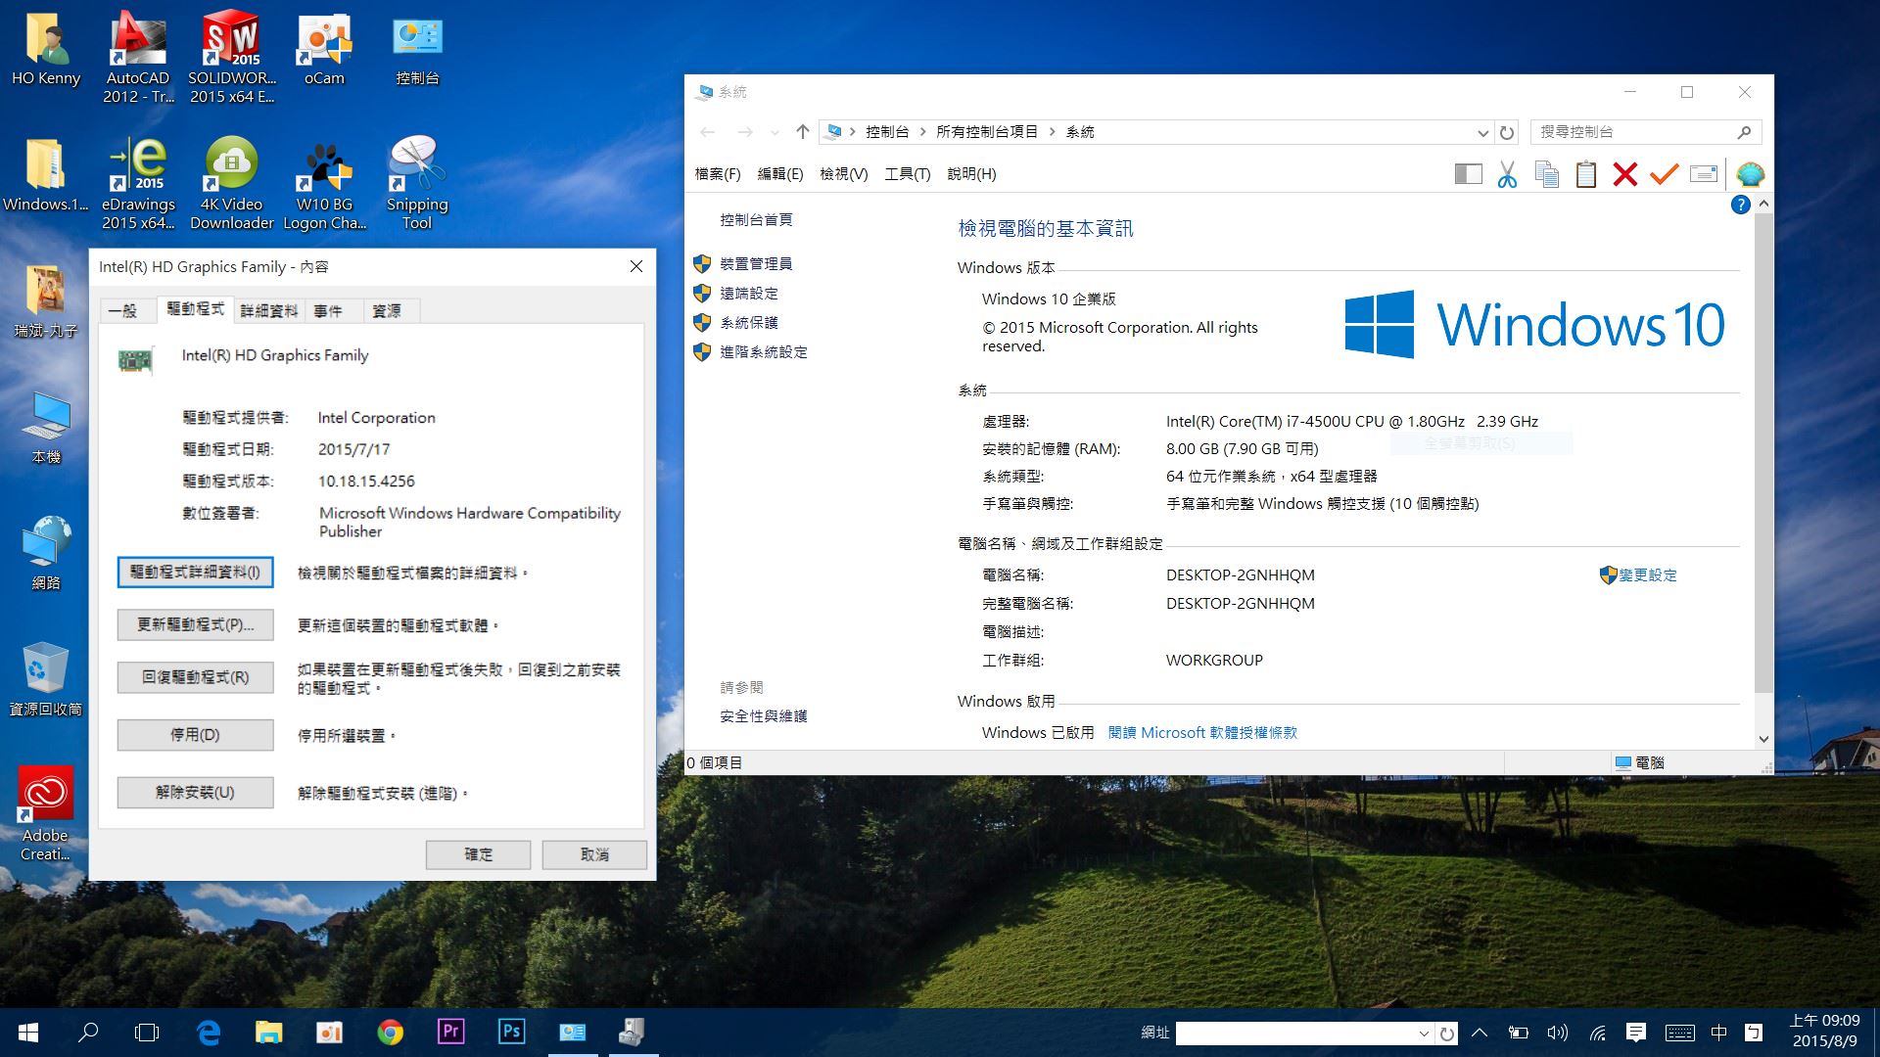
Task: Click 解除安裝(U) button
Action: (x=195, y=793)
